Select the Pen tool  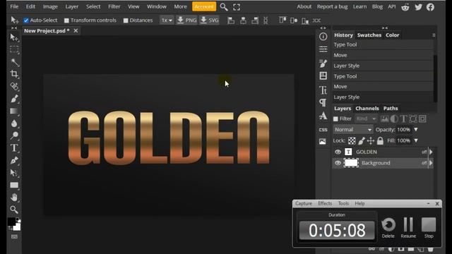tap(14, 160)
